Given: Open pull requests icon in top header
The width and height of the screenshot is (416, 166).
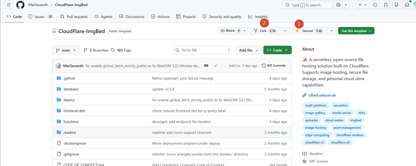Looking at the screenshot, I should click(386, 5).
